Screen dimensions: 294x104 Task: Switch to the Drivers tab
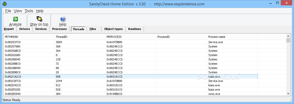coord(25,29)
